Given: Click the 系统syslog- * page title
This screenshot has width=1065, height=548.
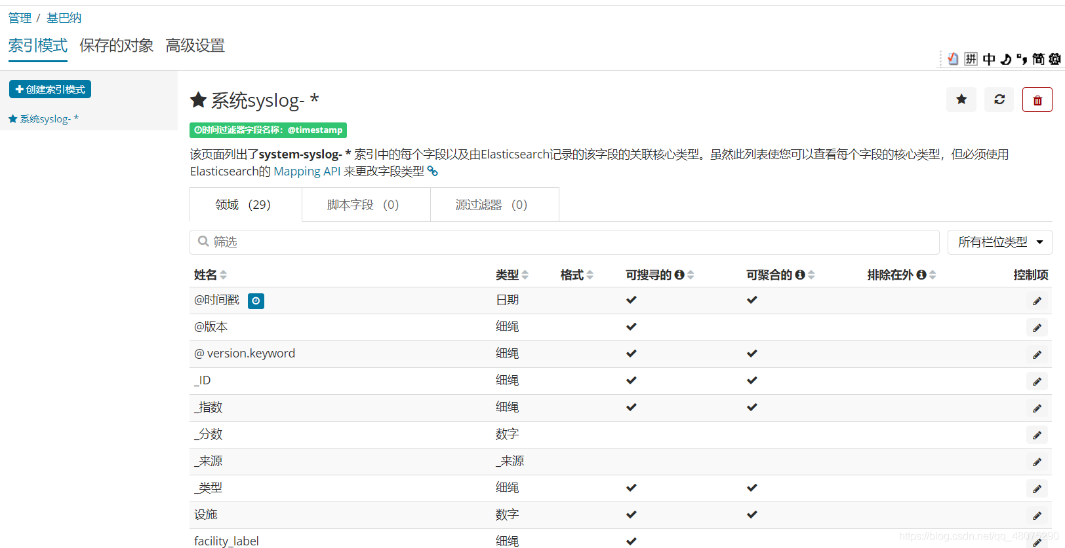Looking at the screenshot, I should coord(265,100).
